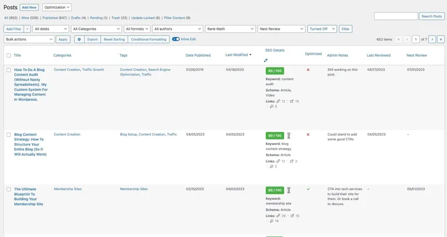The image size is (447, 237).
Task: Click 88/100 score badge for Membership Site
Action: 275,190
